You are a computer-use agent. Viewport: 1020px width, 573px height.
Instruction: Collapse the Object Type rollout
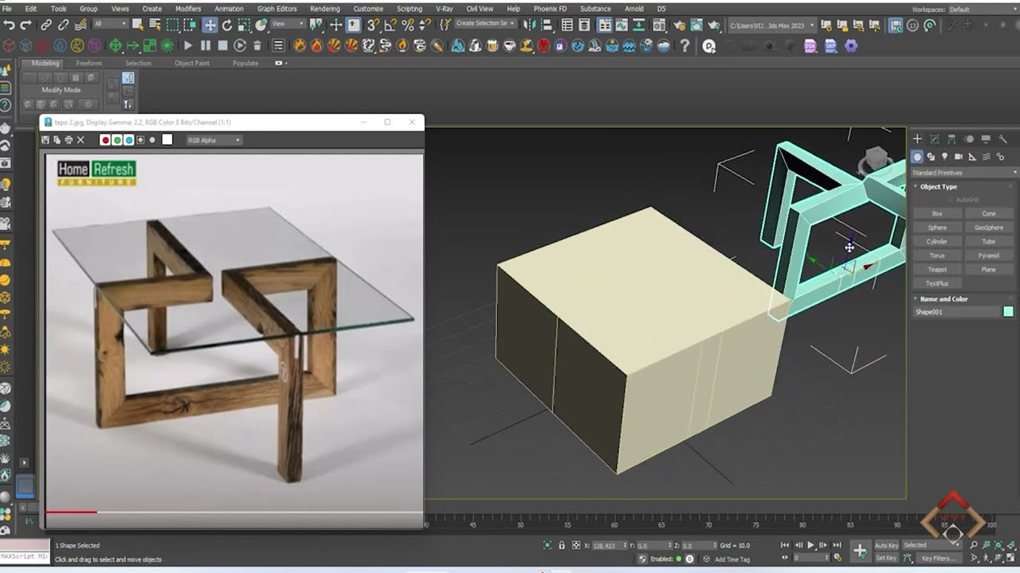938,187
